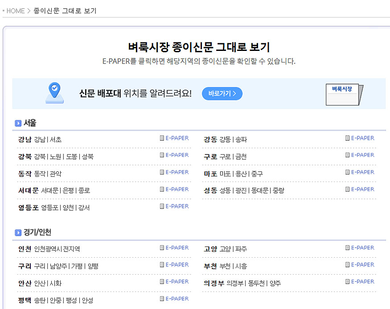Image resolution: width=390 pixels, height=309 pixels.
Task: Select the 강북 region name
Action: 25,156
